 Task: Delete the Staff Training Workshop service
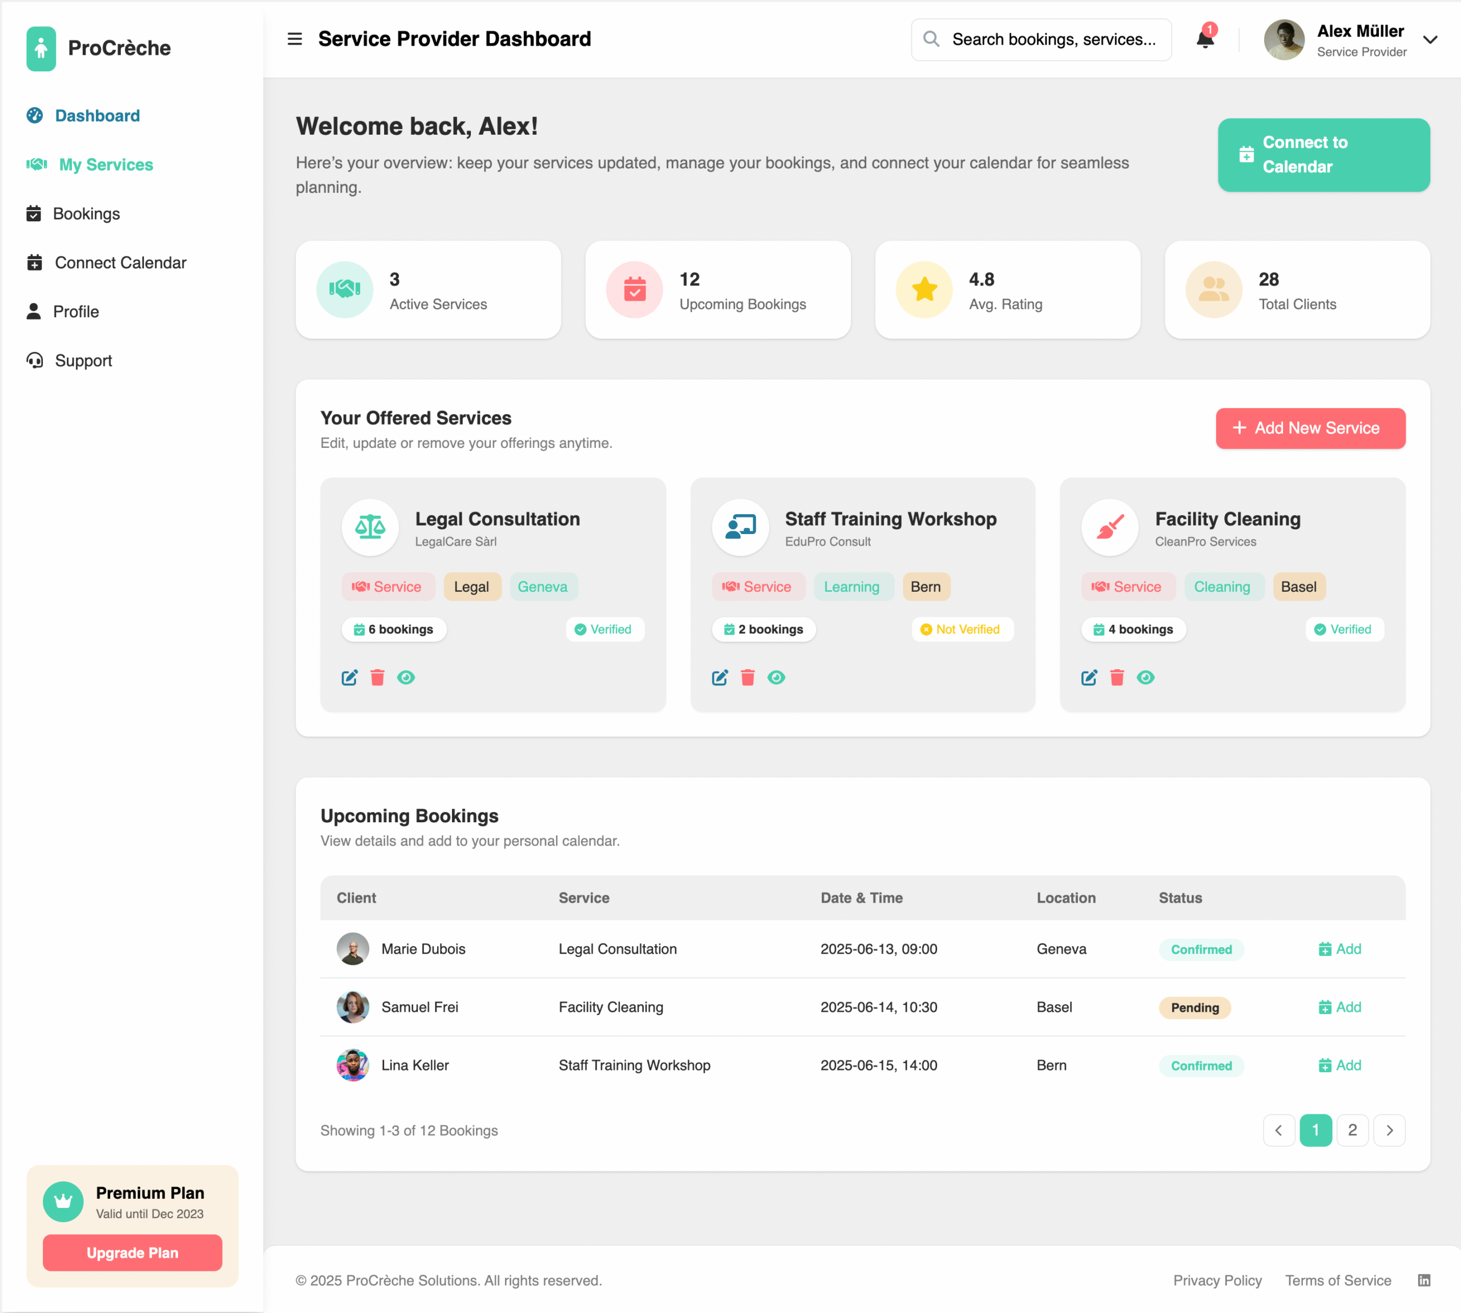[748, 677]
